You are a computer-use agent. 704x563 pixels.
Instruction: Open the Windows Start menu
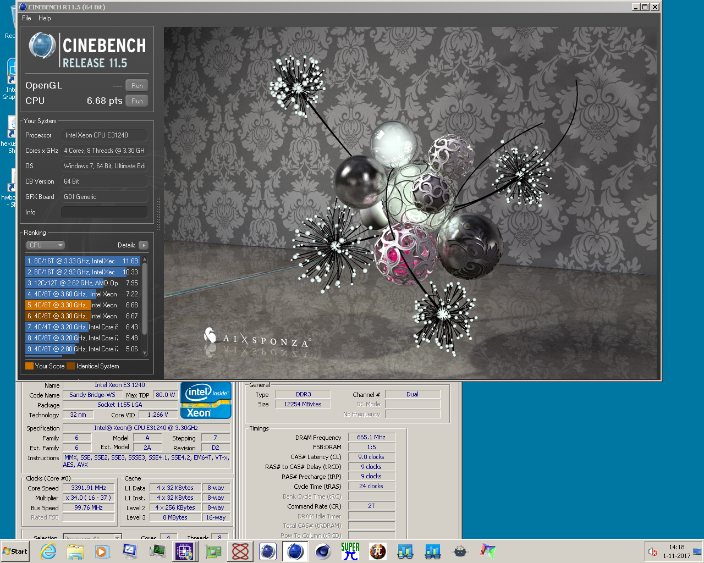coord(15,551)
